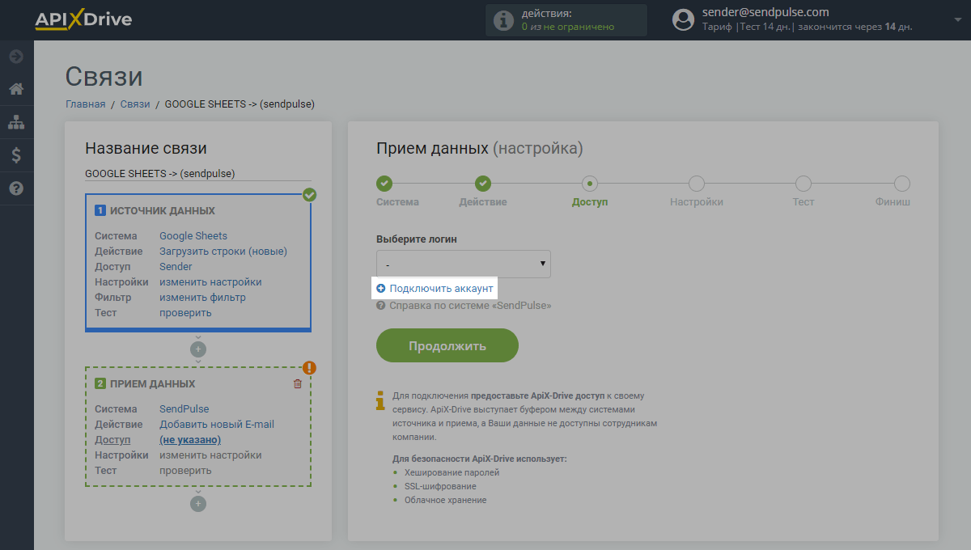Image resolution: width=971 pixels, height=550 pixels.
Task: Click изменить настройки in data receiver
Action: (x=210, y=455)
